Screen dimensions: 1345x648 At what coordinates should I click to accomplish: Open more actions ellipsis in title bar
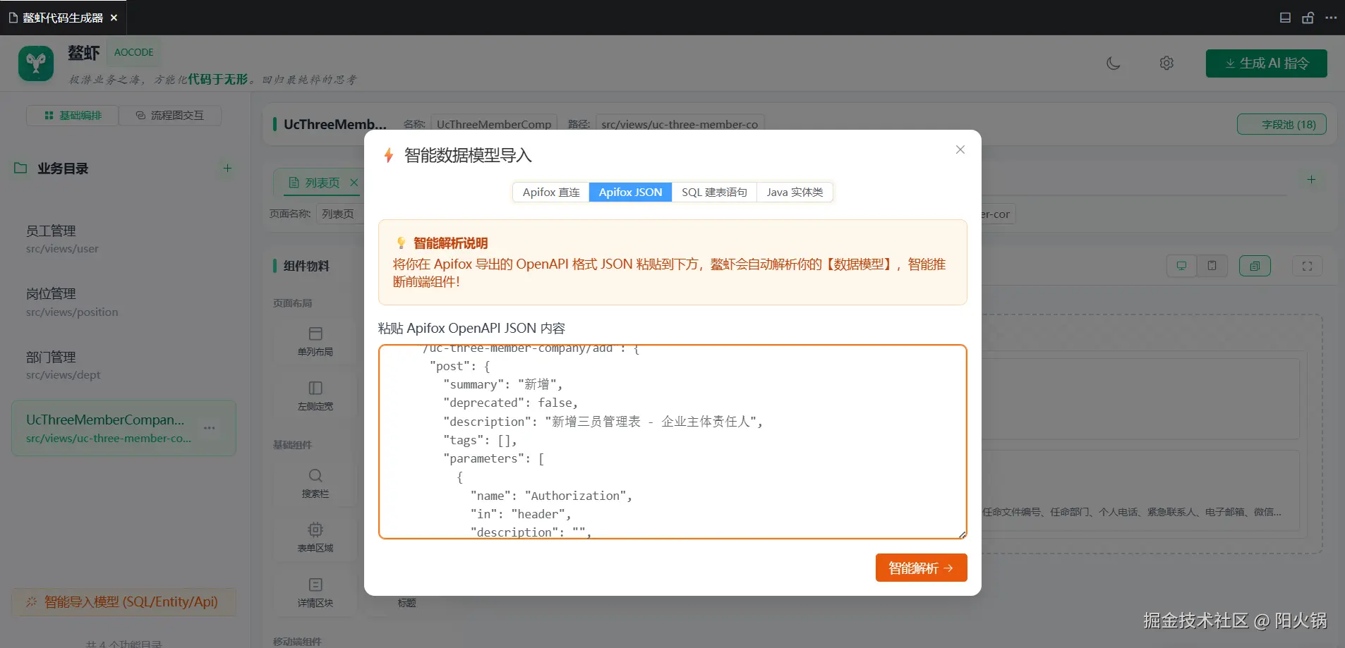click(x=1331, y=18)
